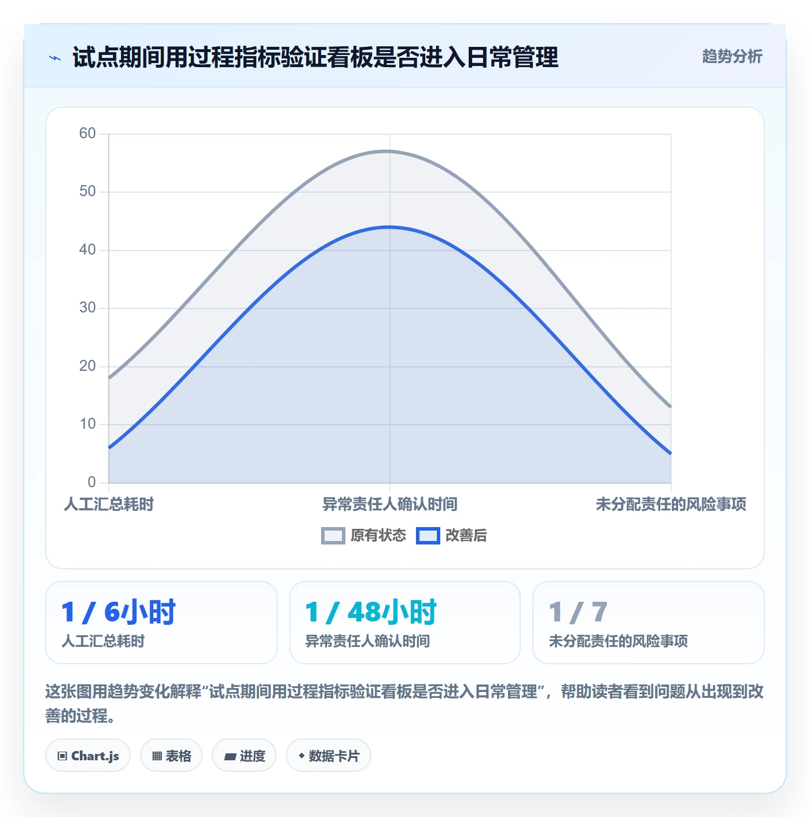Click the 改善后 legend label
810x817 pixels.
click(x=466, y=536)
